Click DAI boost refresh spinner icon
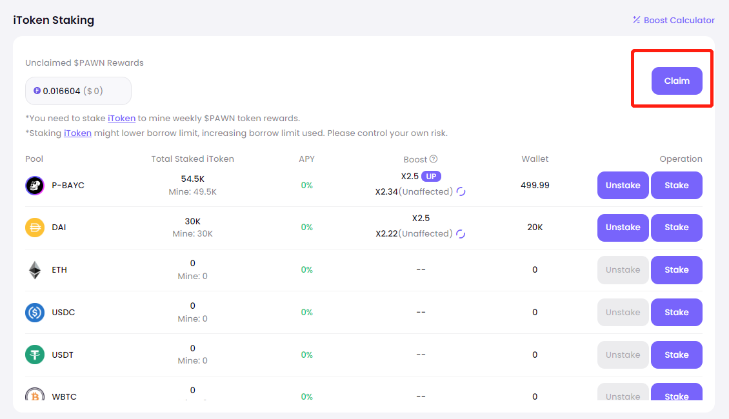The image size is (729, 419). [461, 234]
